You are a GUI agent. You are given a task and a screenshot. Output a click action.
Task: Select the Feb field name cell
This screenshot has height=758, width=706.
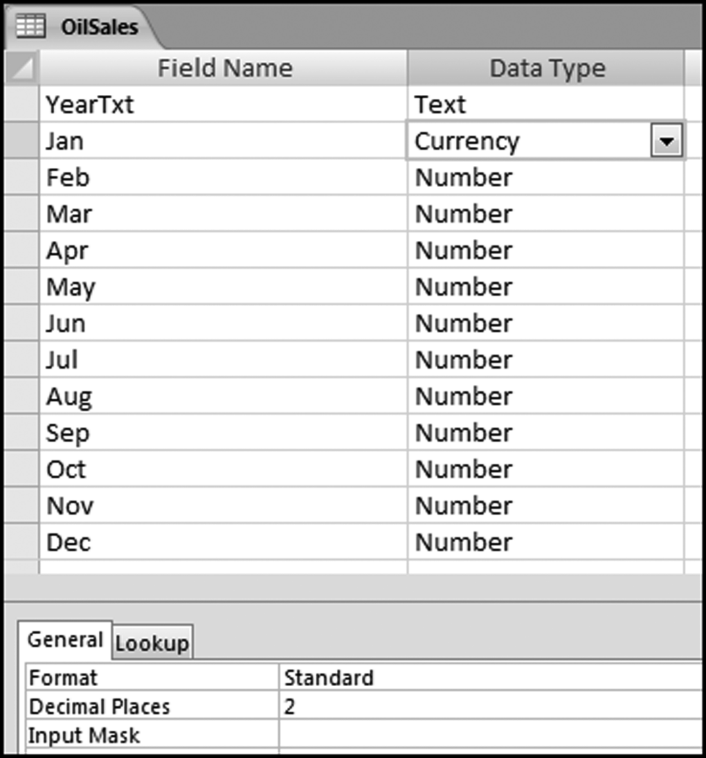[x=223, y=178]
